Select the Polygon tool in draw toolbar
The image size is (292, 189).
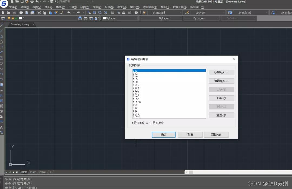click(x=1, y=42)
